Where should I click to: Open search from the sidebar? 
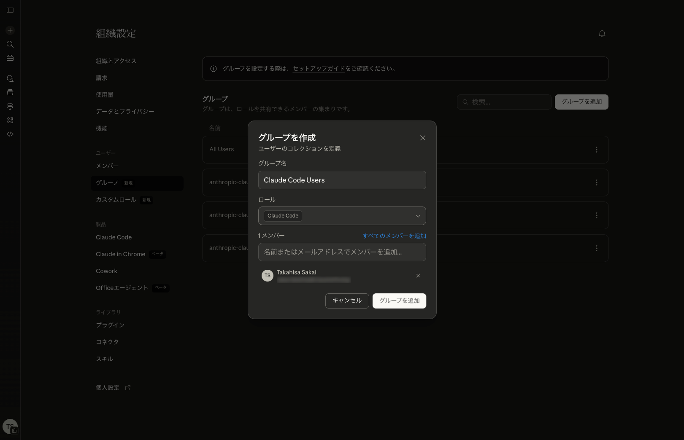(10, 44)
